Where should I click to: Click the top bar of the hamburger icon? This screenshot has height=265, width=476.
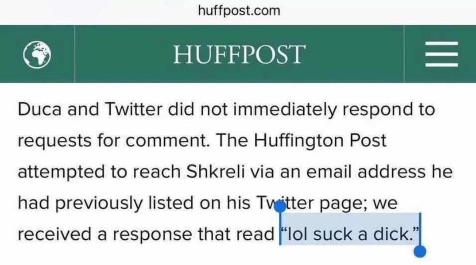coord(441,44)
